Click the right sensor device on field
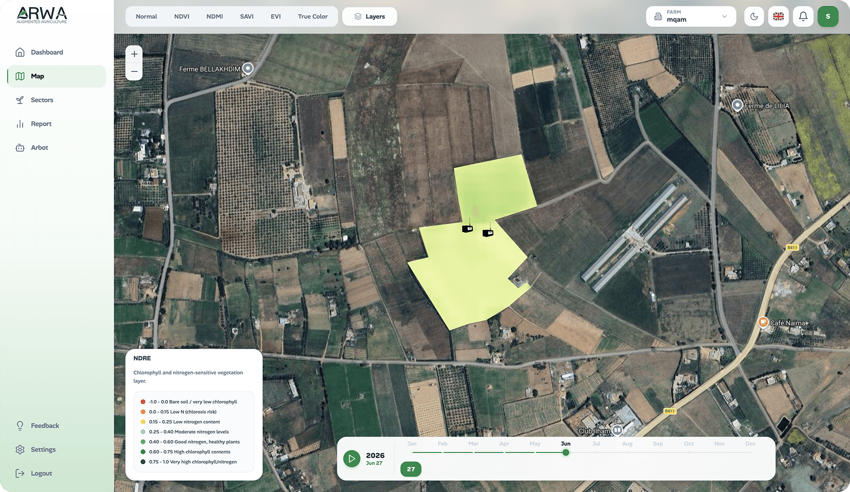 coord(488,232)
